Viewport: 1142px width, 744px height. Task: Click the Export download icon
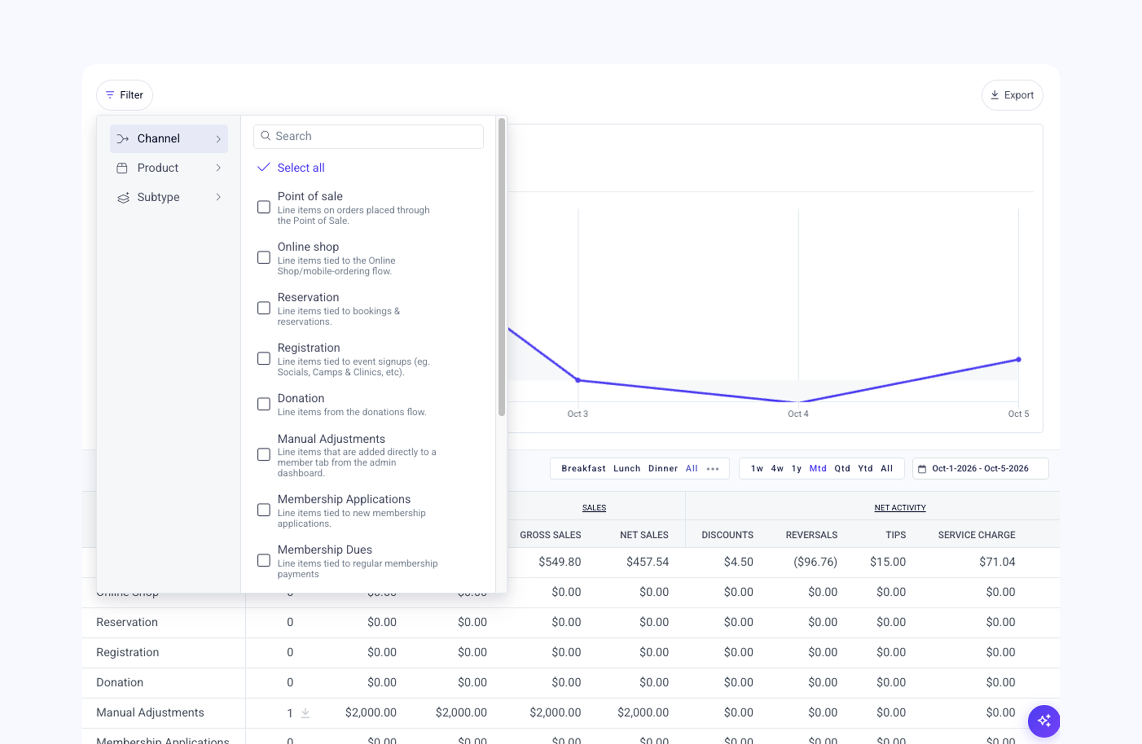click(x=995, y=95)
